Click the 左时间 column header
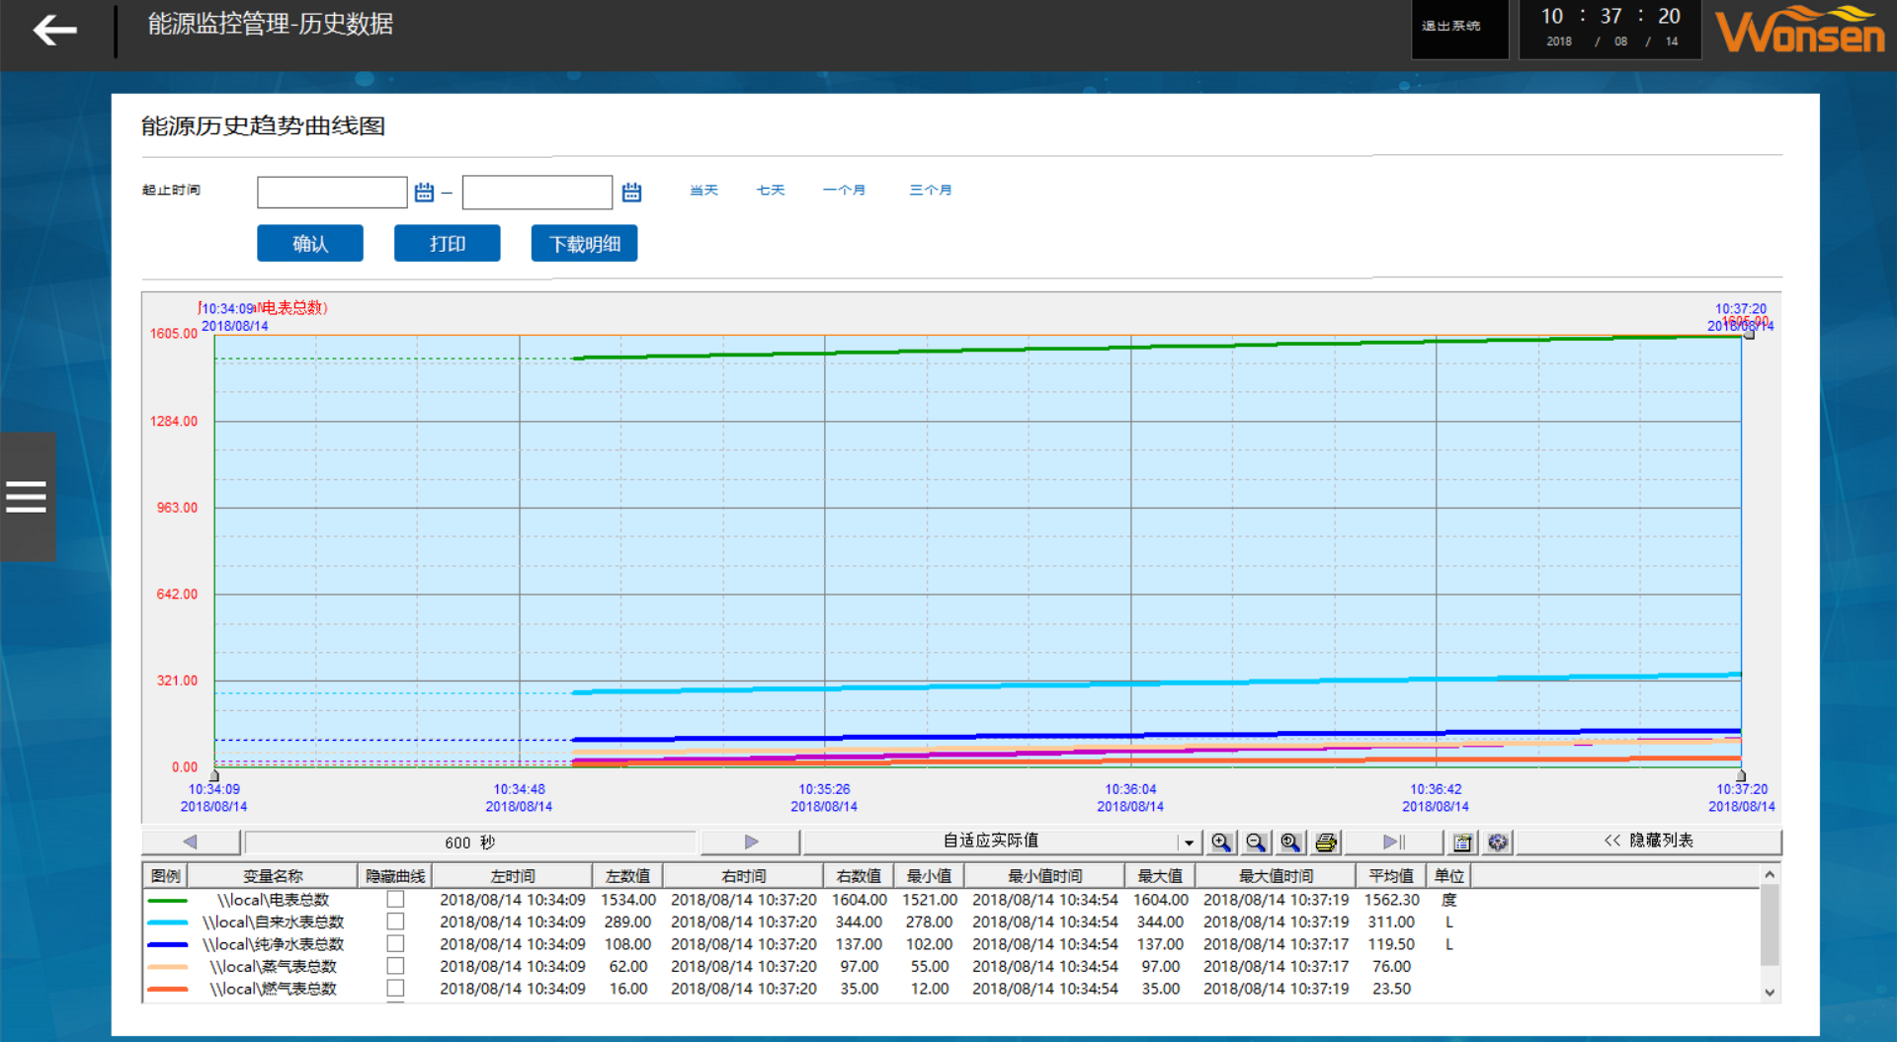 tap(513, 876)
